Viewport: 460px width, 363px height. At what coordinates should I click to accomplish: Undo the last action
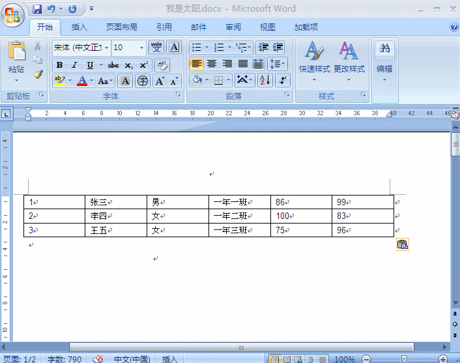click(51, 9)
